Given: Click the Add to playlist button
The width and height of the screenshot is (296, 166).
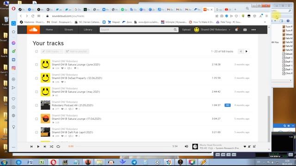Looking at the screenshot, I should coord(77,51).
